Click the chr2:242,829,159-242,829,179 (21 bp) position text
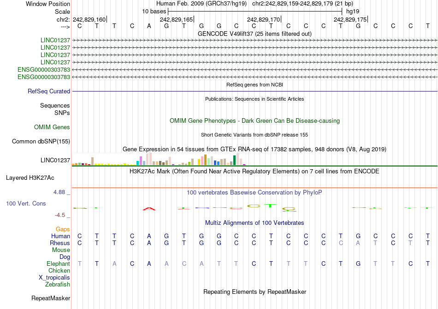This screenshot has width=438, height=309. pos(302,4)
